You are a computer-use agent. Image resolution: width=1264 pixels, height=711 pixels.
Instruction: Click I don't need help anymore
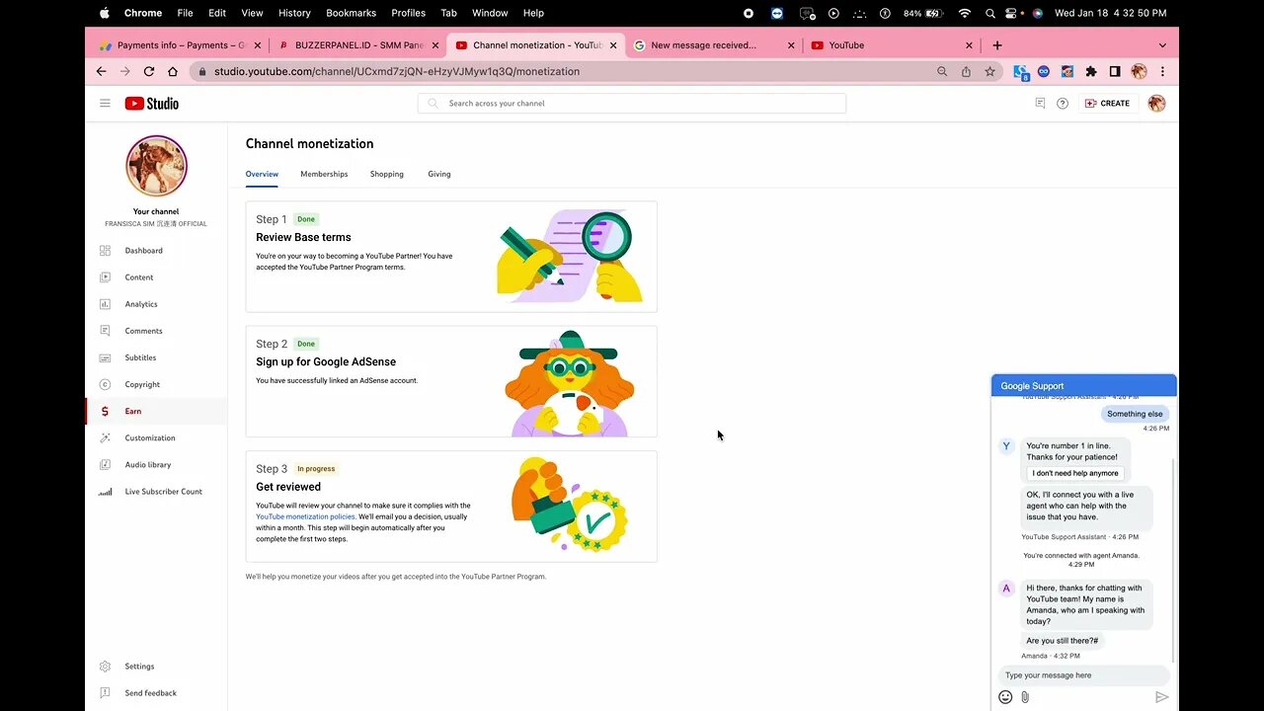(x=1075, y=473)
